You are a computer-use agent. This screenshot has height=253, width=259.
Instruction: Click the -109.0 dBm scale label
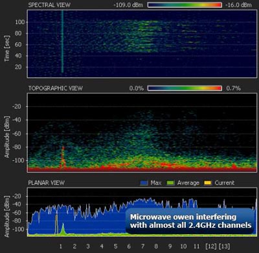[128, 5]
